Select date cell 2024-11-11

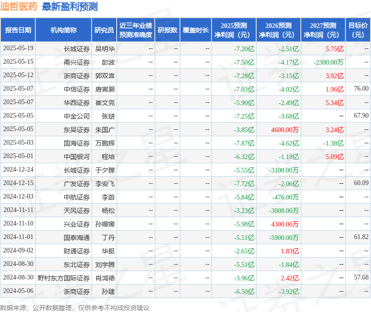[x=18, y=210]
